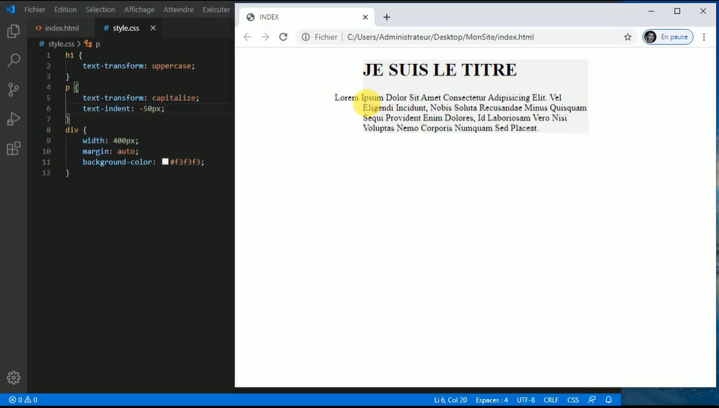Screen dimensions: 719x408
Task: Open the notifications bell in status bar
Action: [x=608, y=400]
